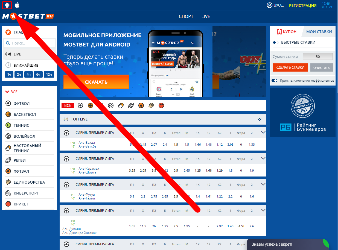Click the Android app icon in top bar
The width and height of the screenshot is (338, 250).
(x=7, y=5)
